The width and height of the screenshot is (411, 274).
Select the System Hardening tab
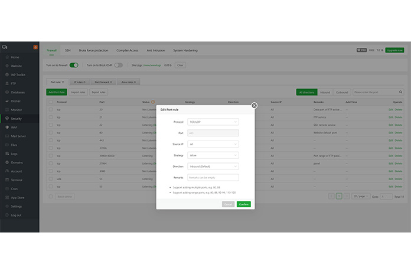186,51
